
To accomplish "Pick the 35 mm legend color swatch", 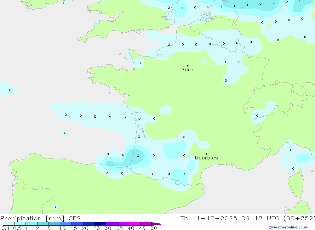I will (123, 224).
